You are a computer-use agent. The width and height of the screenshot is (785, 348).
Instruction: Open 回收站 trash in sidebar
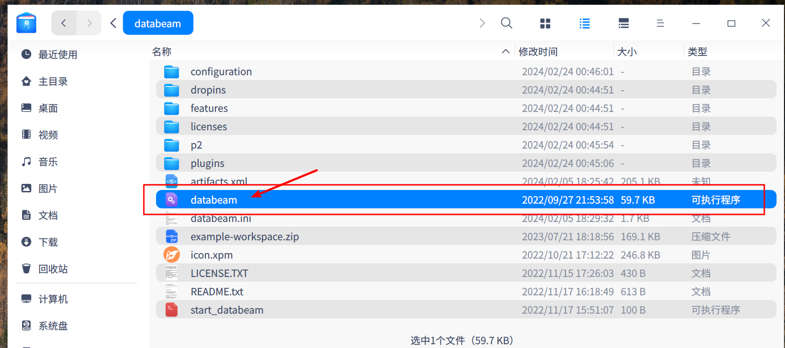[x=53, y=269]
